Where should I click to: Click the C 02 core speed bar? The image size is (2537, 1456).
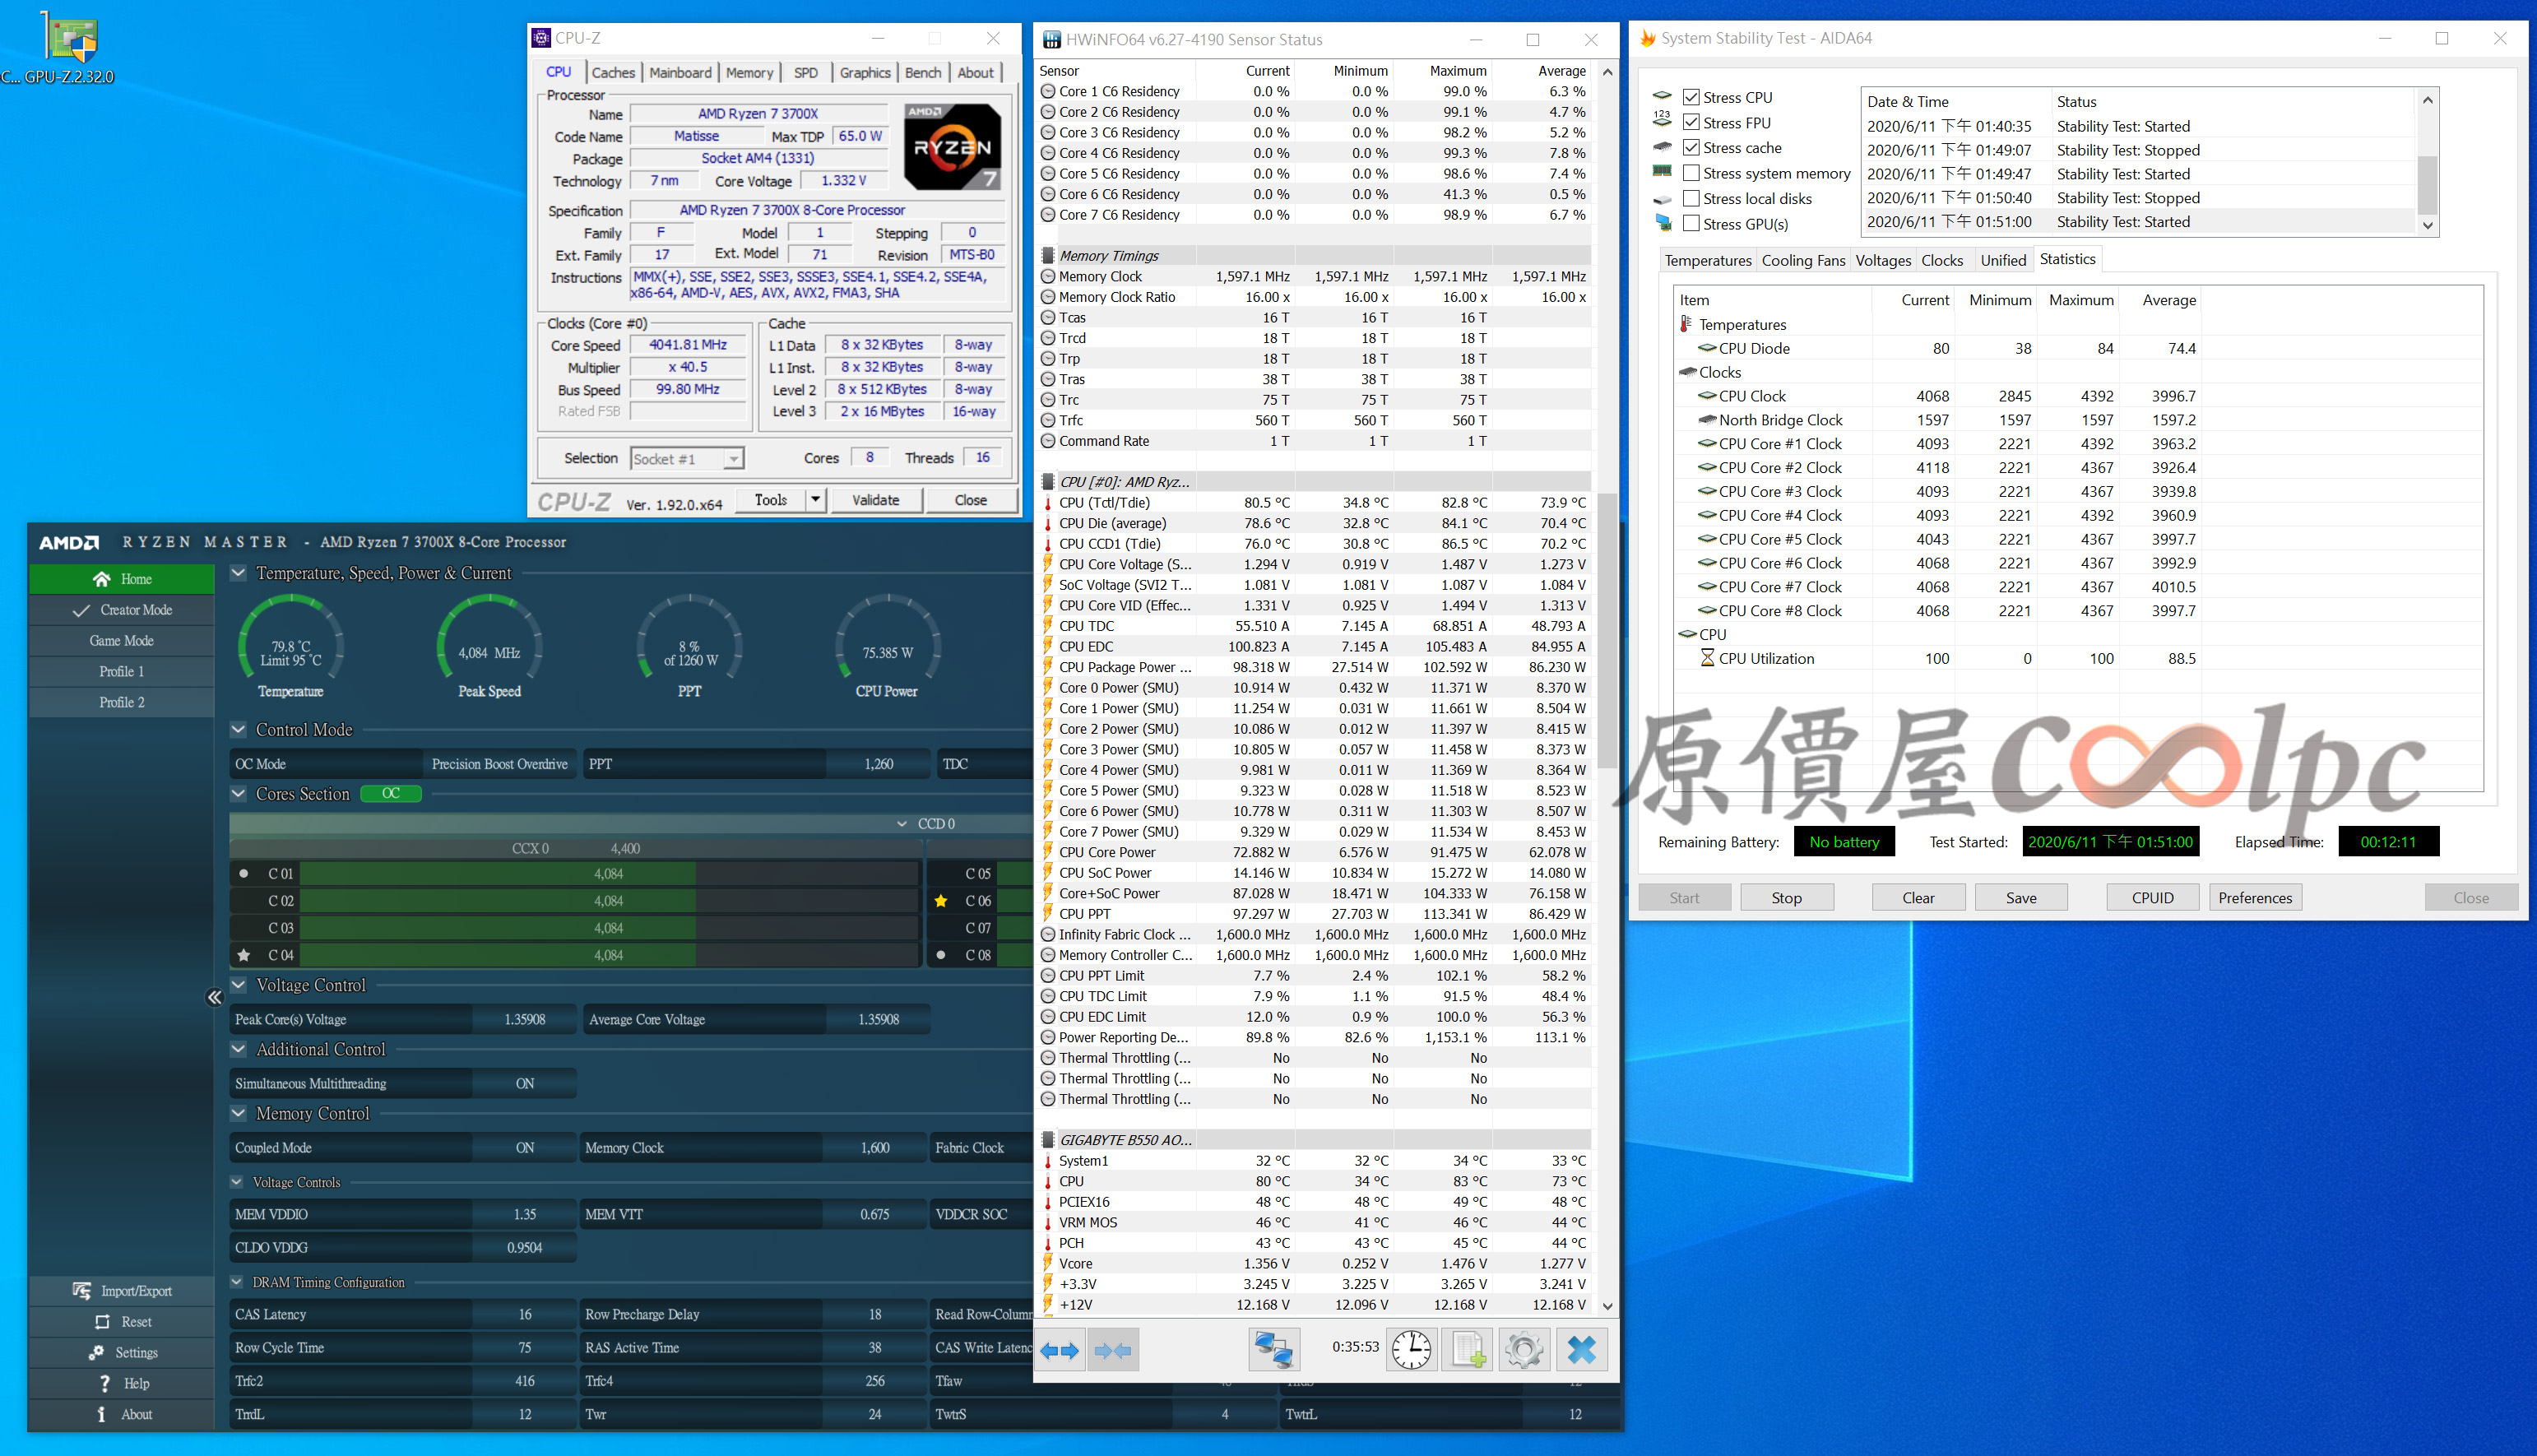(x=608, y=901)
